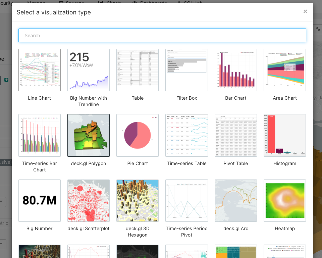The image size is (322, 258).
Task: Select the Histogram thumbnail
Action: (285, 135)
